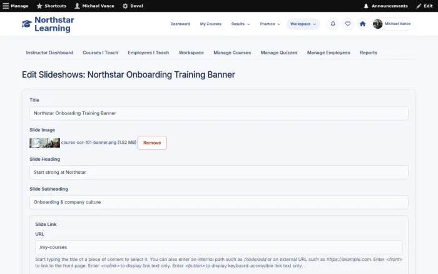The image size is (438, 274).
Task: Open the favorites heart icon
Action: click(347, 24)
